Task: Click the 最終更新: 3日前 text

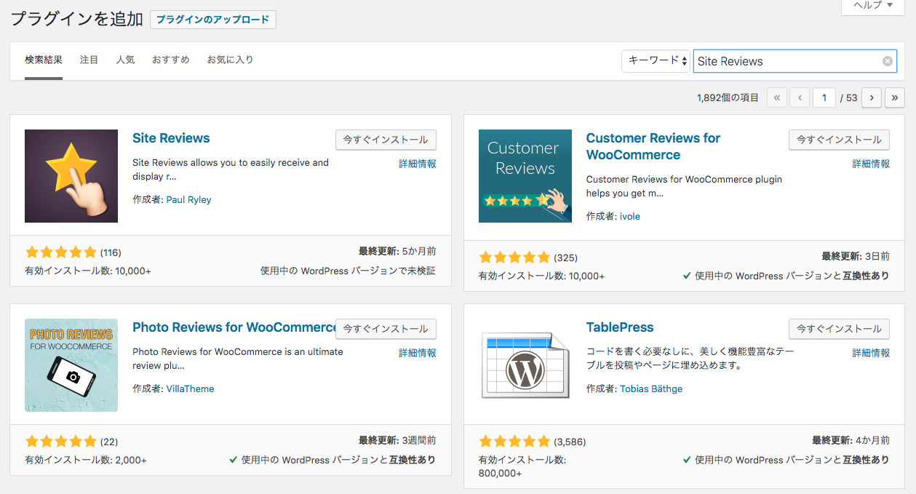Action: point(856,256)
